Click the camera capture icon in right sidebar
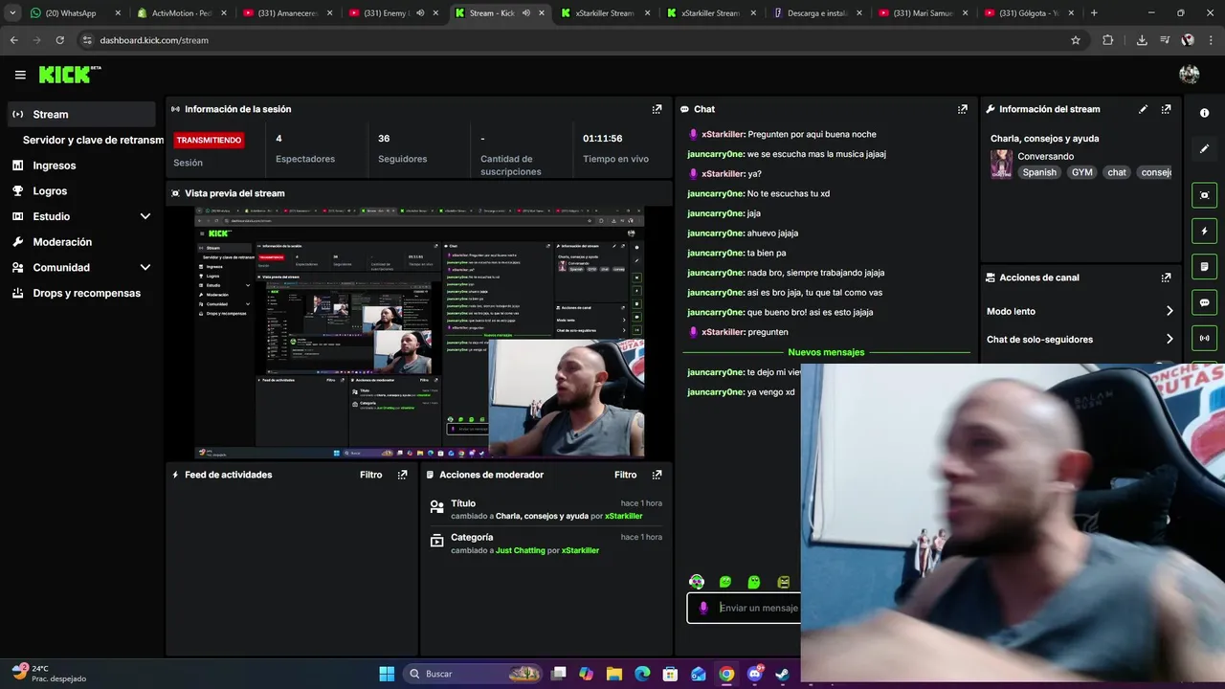The image size is (1225, 689). coord(1204,195)
